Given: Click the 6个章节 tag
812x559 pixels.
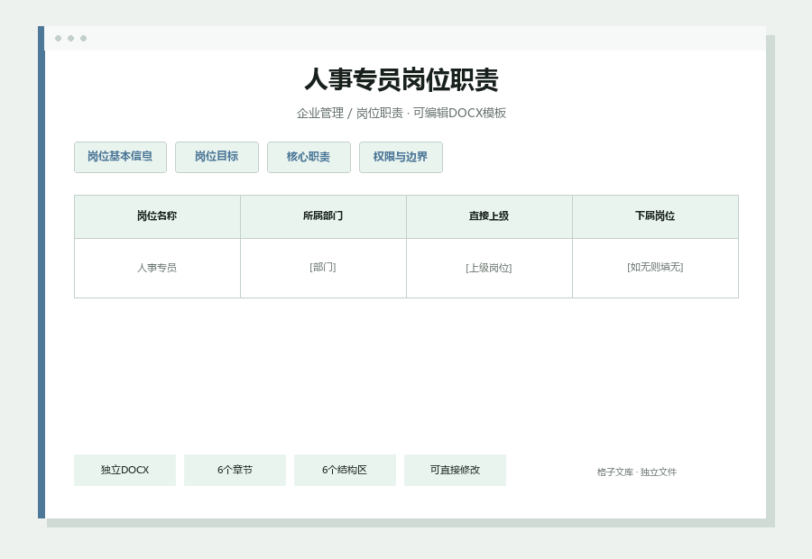Looking at the screenshot, I should pos(235,470).
